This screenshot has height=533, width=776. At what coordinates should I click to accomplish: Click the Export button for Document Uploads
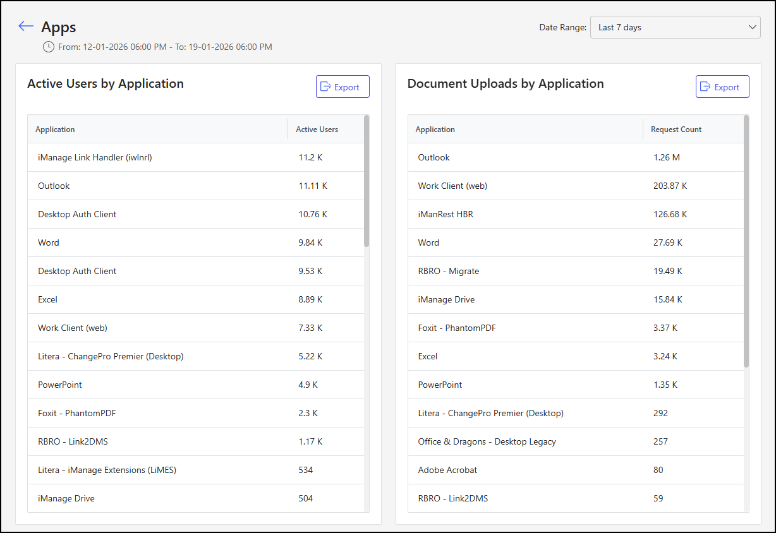click(x=722, y=87)
